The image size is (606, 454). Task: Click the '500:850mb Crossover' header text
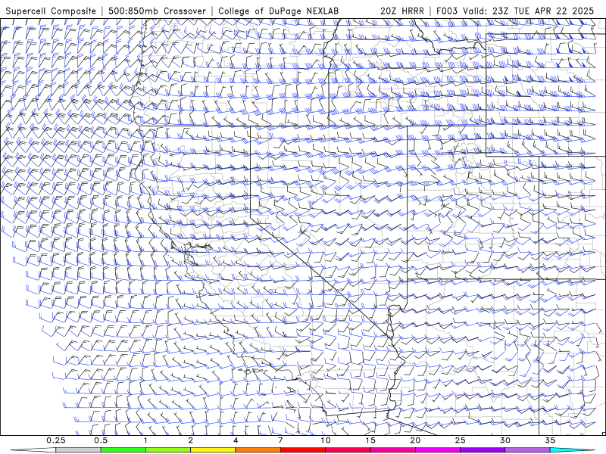(x=158, y=11)
